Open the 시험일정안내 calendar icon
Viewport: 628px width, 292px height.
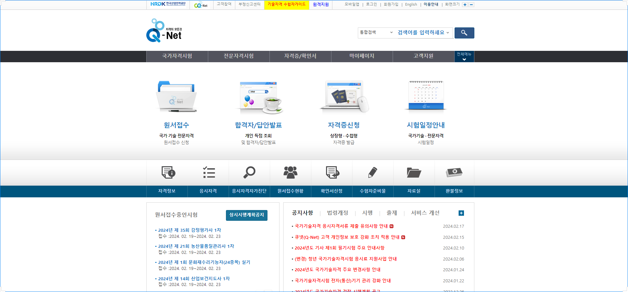[426, 96]
